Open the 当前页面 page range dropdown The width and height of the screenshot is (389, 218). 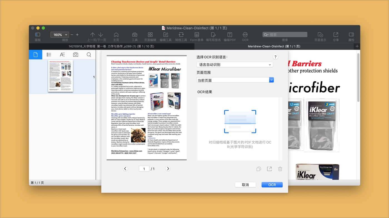point(235,80)
